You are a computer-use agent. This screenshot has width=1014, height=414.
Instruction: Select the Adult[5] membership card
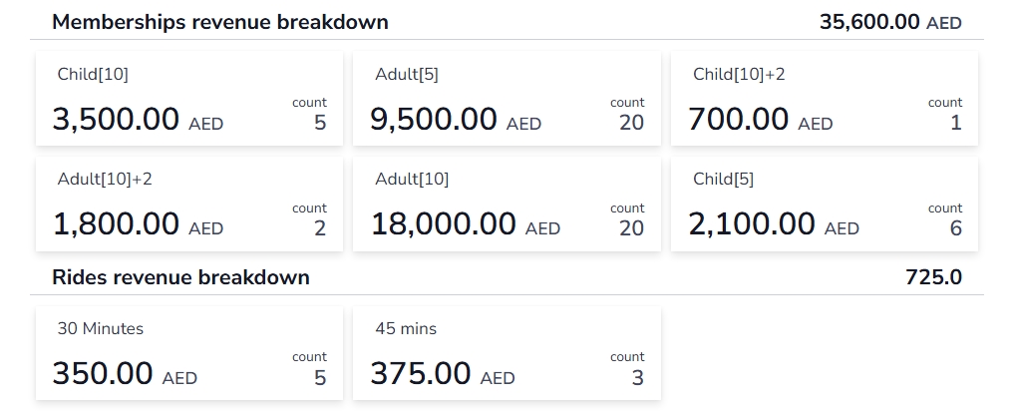pos(507,99)
